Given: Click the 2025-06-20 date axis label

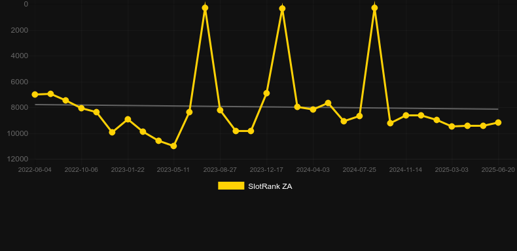Looking at the screenshot, I should [x=498, y=170].
